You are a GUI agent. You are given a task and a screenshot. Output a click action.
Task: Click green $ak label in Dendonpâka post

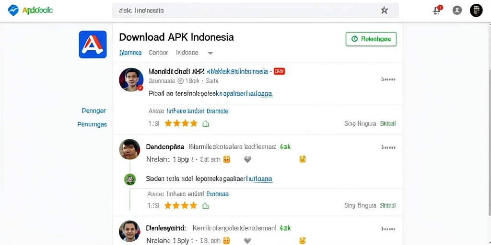point(285,146)
